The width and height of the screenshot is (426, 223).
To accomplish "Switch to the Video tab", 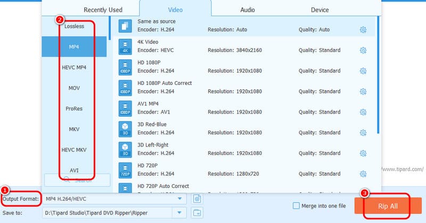I will click(x=175, y=10).
